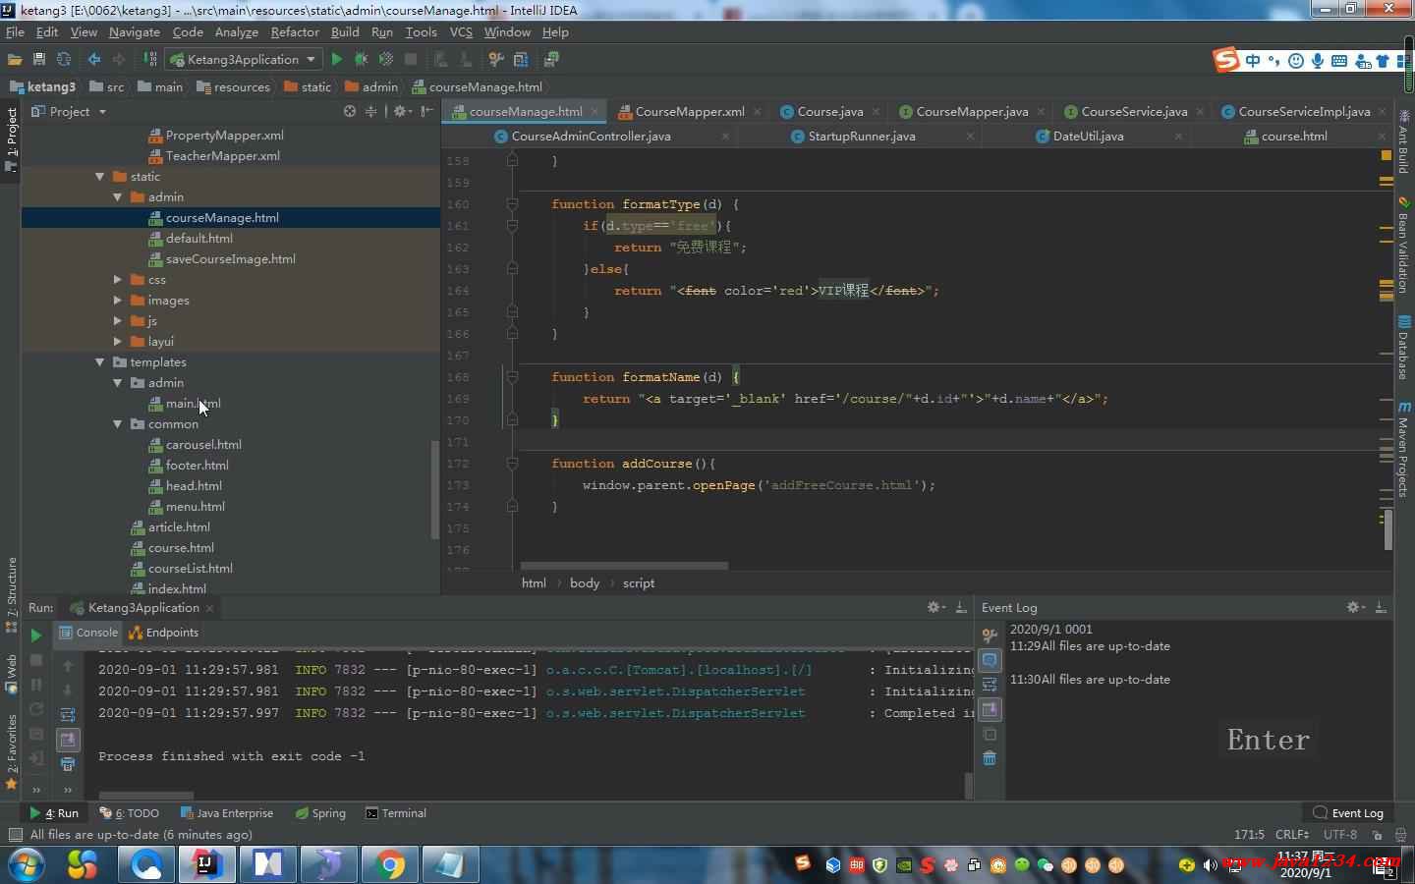Click Event Log button in status bar
This screenshot has width=1415, height=884.
1348,813
